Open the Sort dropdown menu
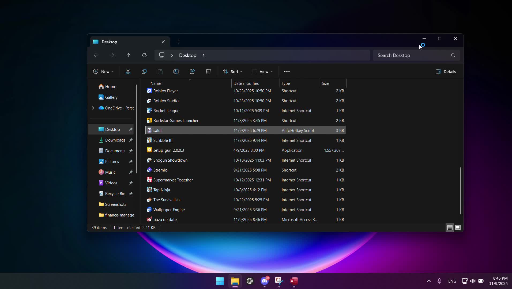This screenshot has width=512, height=289. point(232,71)
